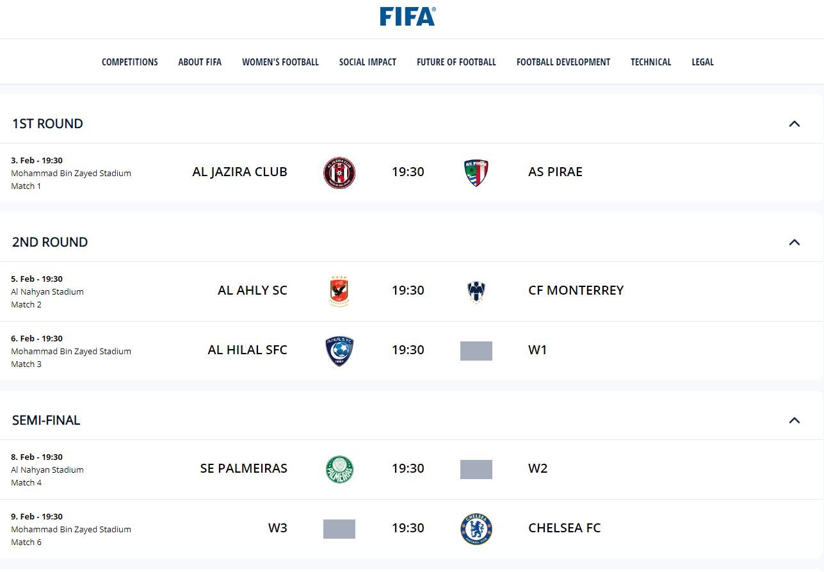Click the gray placeholder next to W2

476,470
